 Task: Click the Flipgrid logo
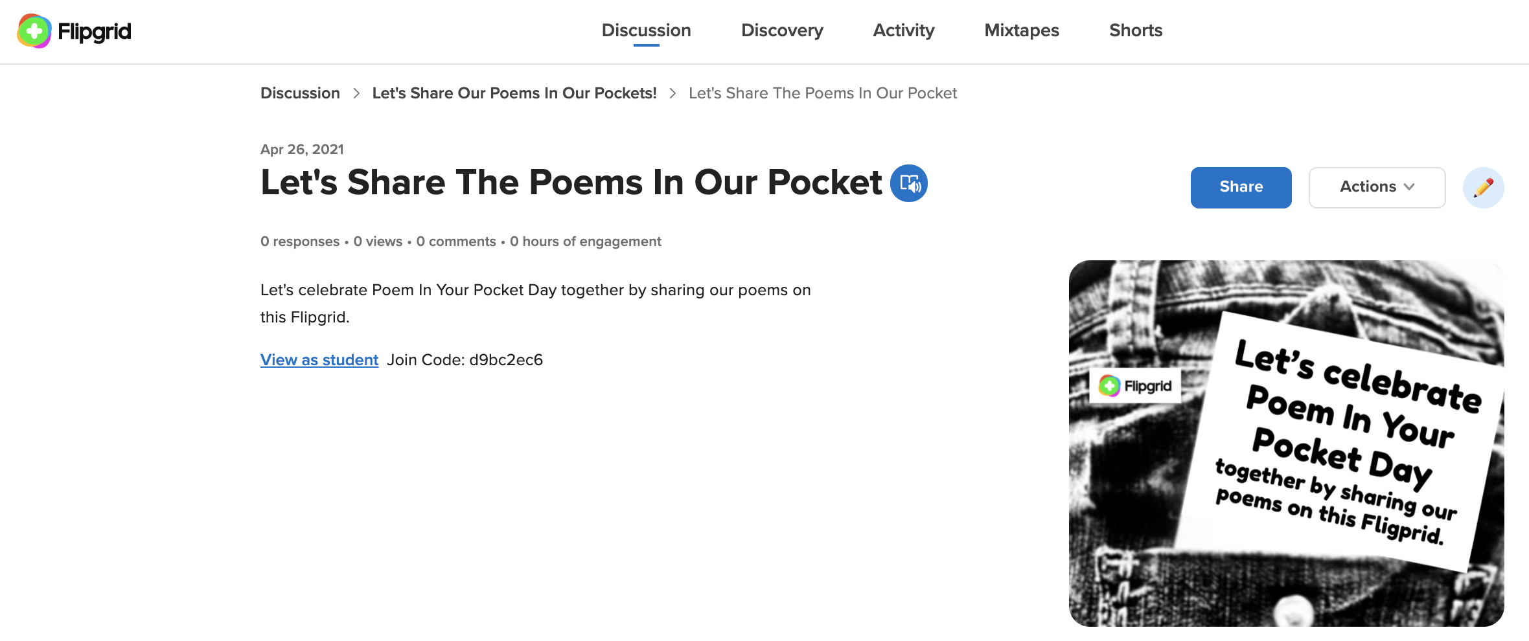pyautogui.click(x=73, y=30)
